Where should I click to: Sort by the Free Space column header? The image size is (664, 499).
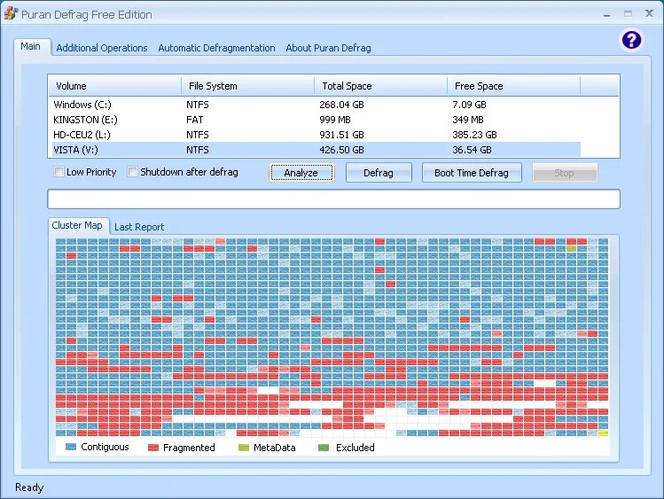point(513,86)
